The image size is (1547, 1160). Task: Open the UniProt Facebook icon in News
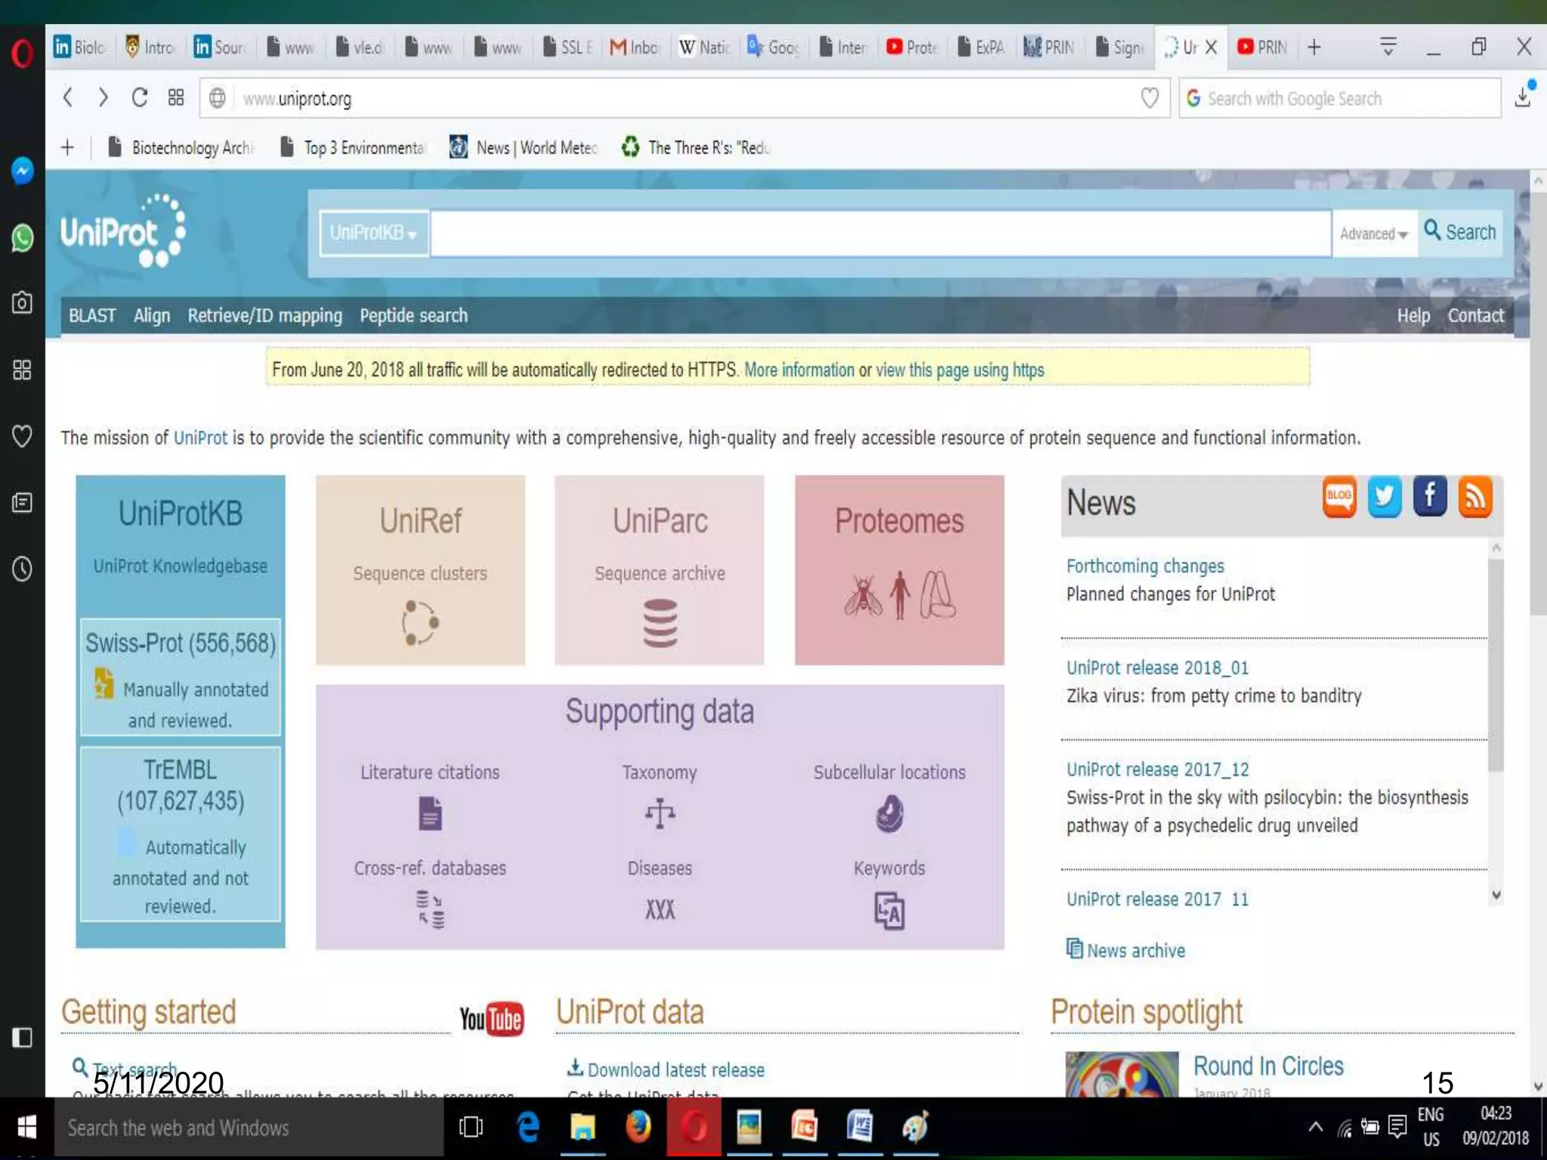coord(1429,497)
